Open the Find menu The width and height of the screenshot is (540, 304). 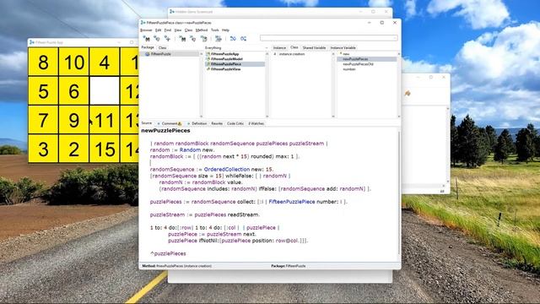pos(168,30)
